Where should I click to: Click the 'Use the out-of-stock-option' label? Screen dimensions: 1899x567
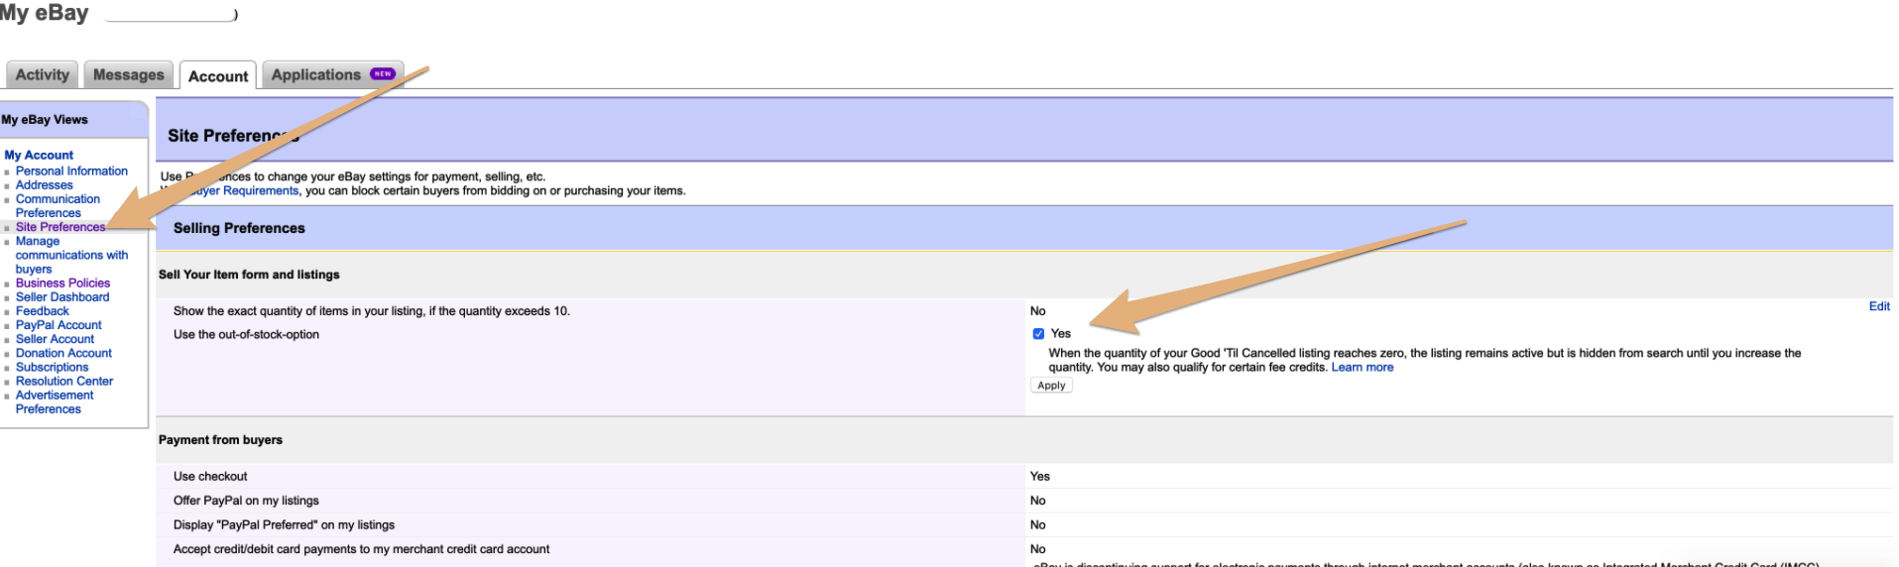click(x=246, y=334)
